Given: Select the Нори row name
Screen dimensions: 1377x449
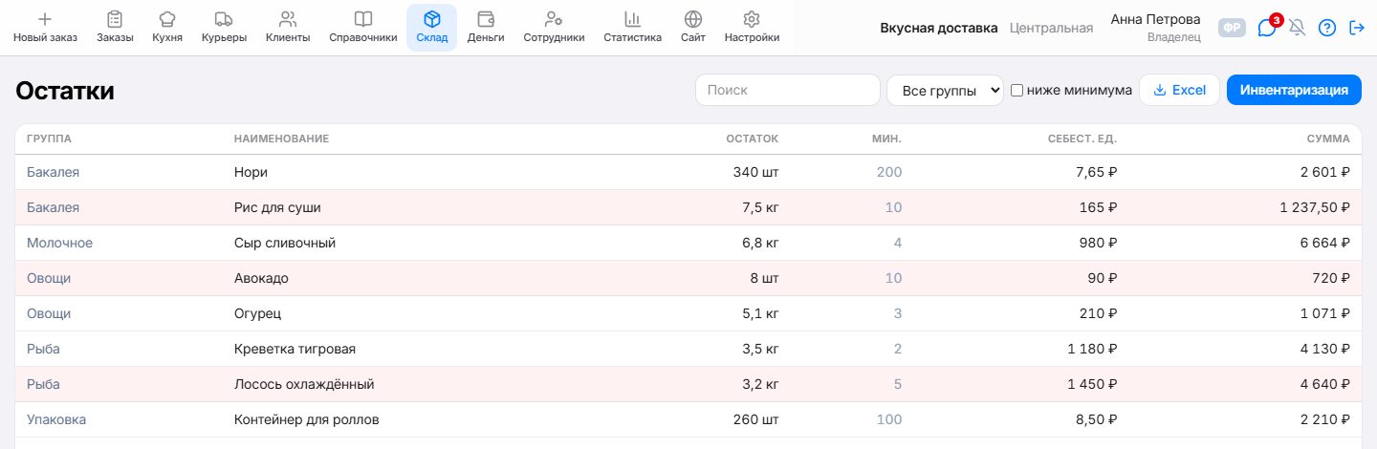Looking at the screenshot, I should [x=251, y=172].
